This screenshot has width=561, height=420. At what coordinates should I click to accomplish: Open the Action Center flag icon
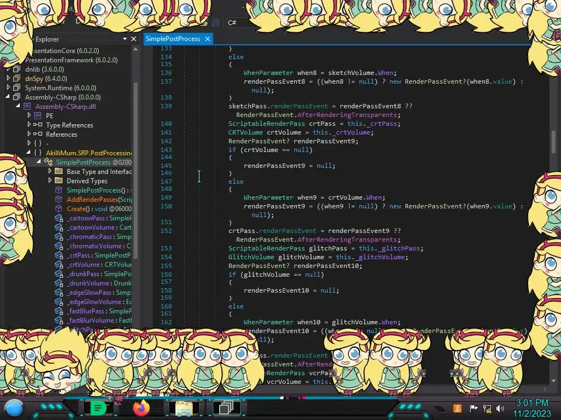tap(473, 408)
